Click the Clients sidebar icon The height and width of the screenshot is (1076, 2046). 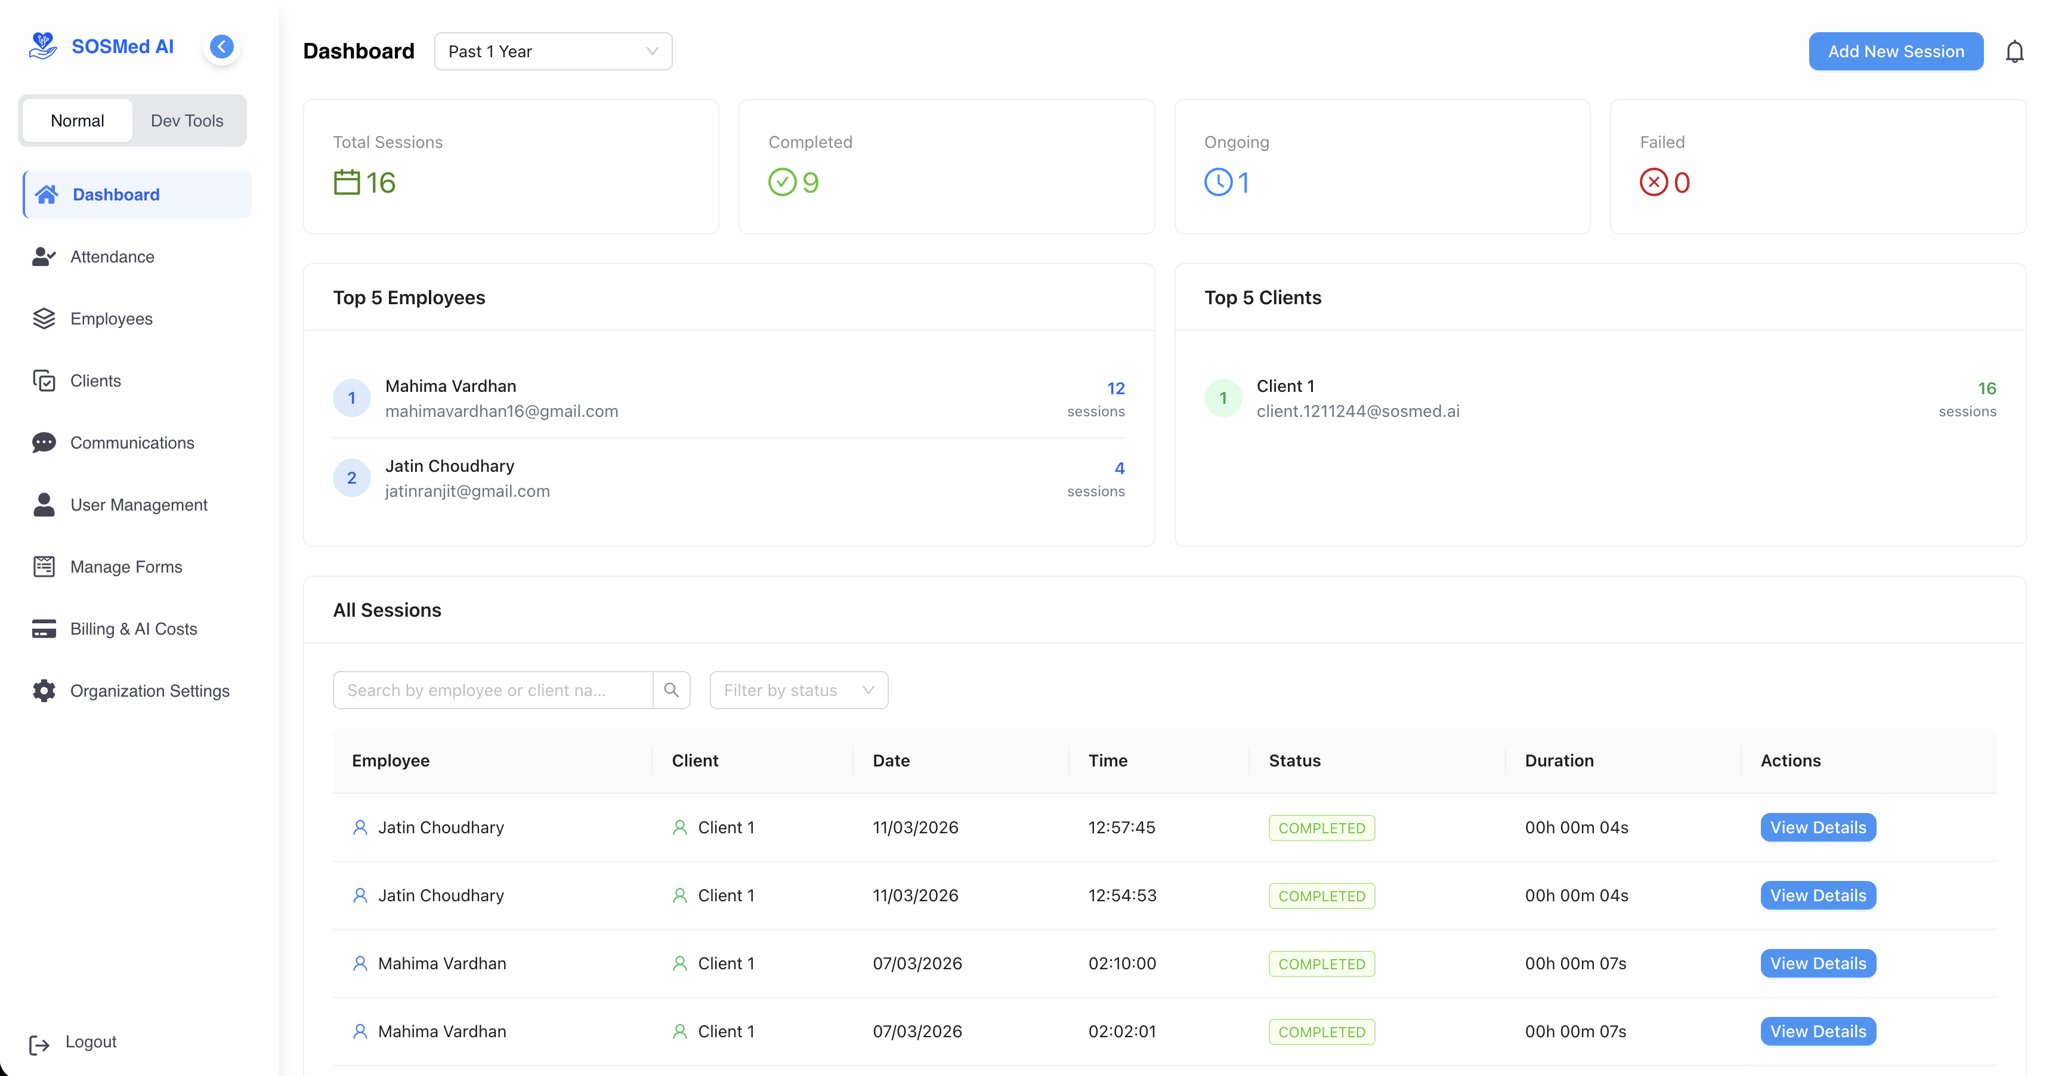tap(44, 381)
